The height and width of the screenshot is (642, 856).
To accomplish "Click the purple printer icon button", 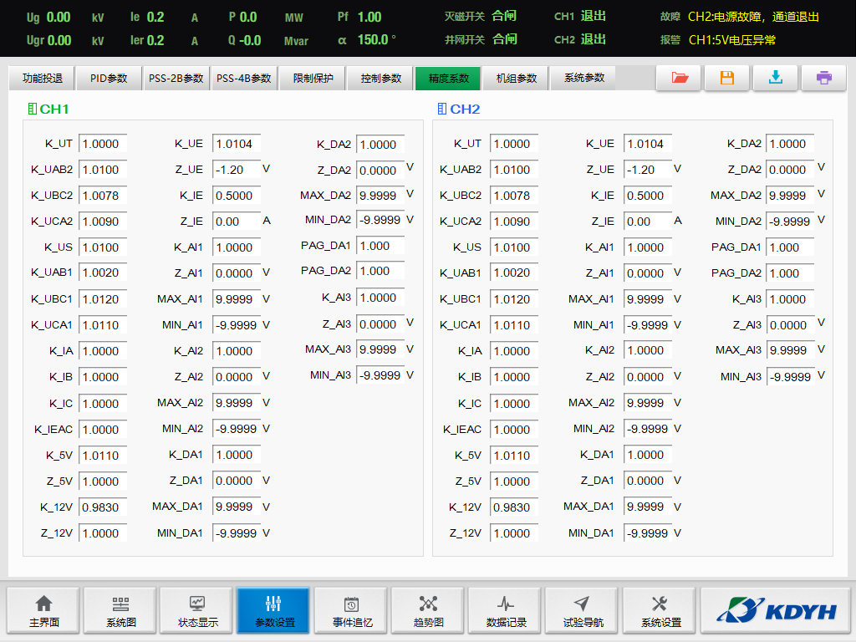I will [x=823, y=78].
